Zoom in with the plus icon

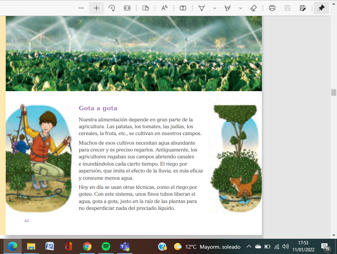coord(96,8)
